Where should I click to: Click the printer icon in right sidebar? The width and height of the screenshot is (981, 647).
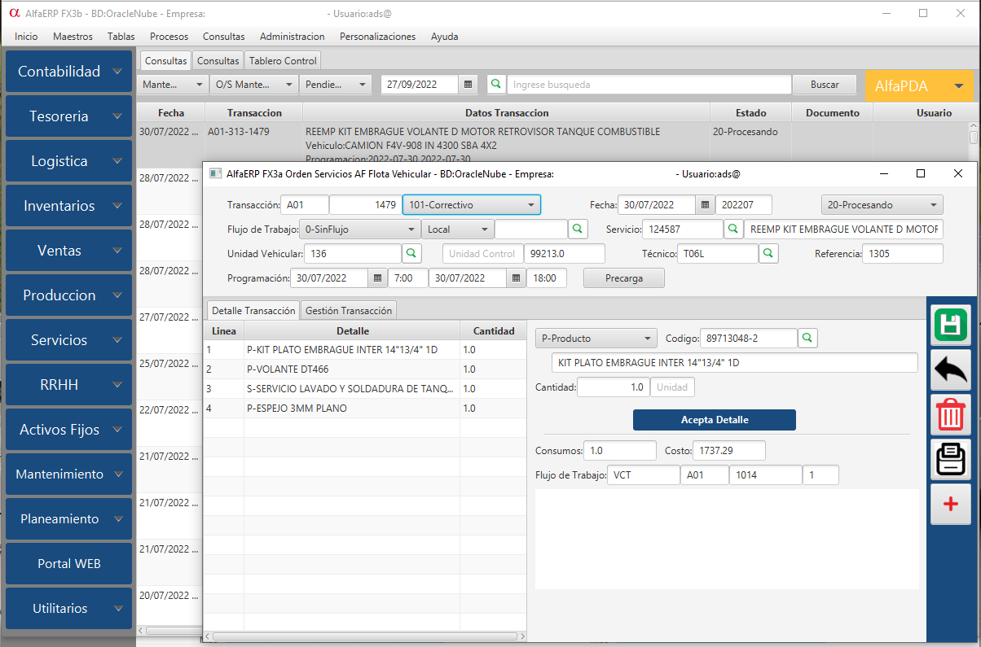pos(950,460)
